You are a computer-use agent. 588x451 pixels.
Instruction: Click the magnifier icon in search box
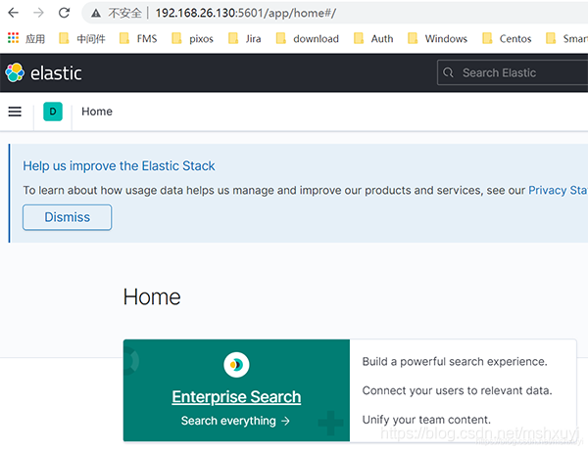click(448, 72)
